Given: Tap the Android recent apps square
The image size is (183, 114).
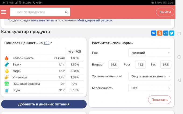Looking at the screenshot, I should point(179,33).
